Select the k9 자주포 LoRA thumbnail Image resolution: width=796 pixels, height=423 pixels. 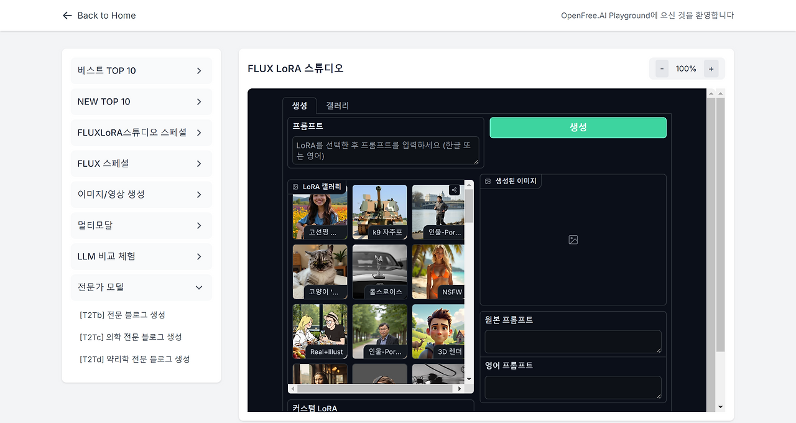click(x=380, y=212)
